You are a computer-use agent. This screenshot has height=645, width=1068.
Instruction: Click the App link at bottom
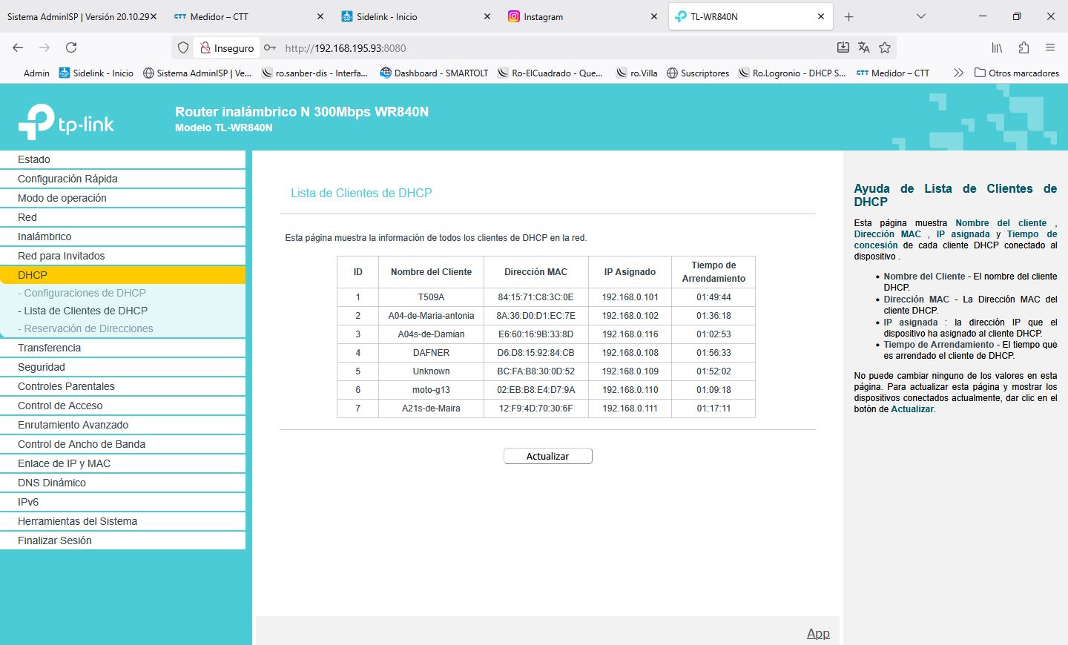(818, 633)
